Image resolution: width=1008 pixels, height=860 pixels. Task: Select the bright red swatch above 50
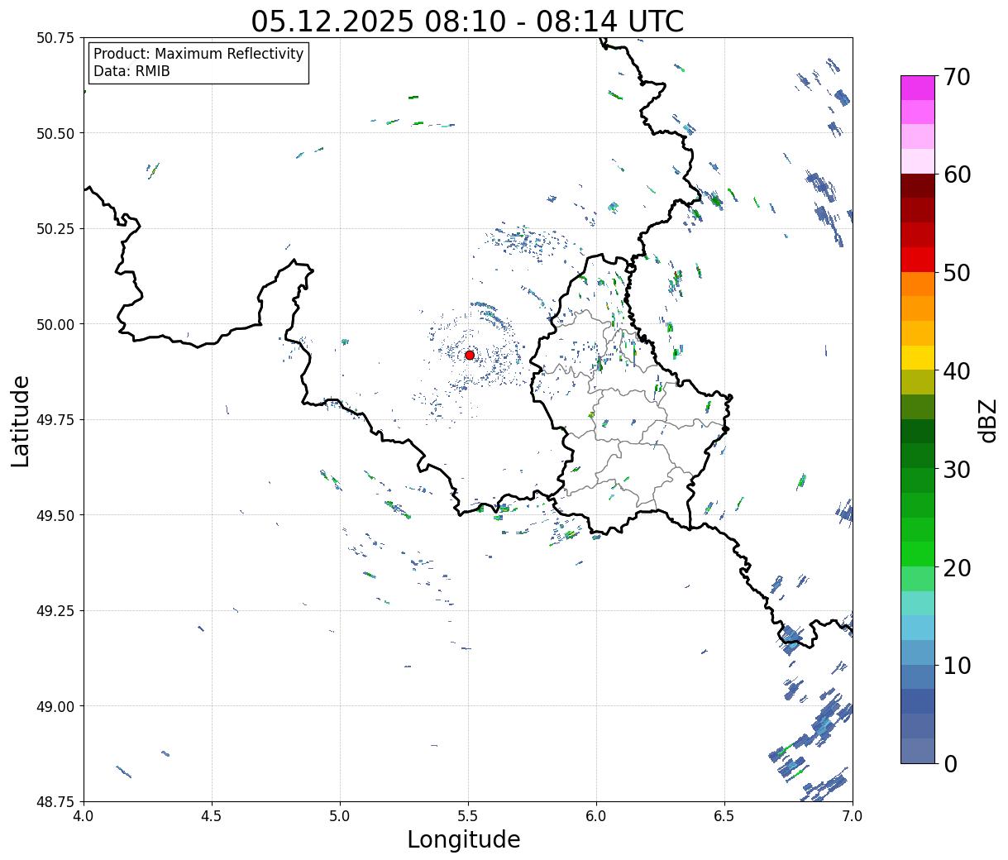(x=918, y=259)
